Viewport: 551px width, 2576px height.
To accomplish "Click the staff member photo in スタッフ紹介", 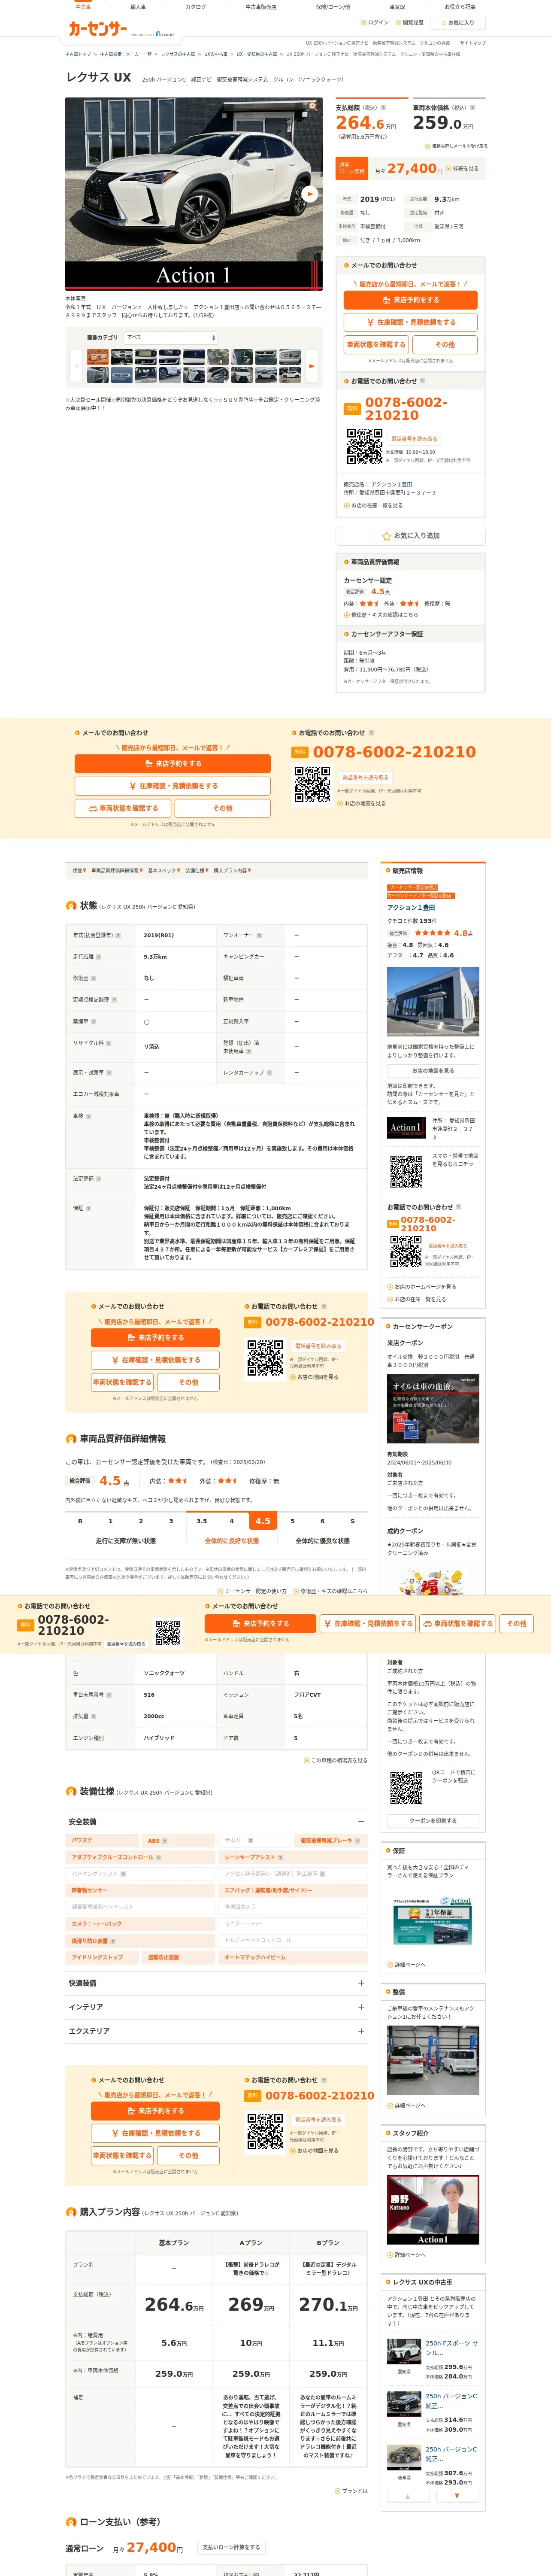I will 432,2211.
